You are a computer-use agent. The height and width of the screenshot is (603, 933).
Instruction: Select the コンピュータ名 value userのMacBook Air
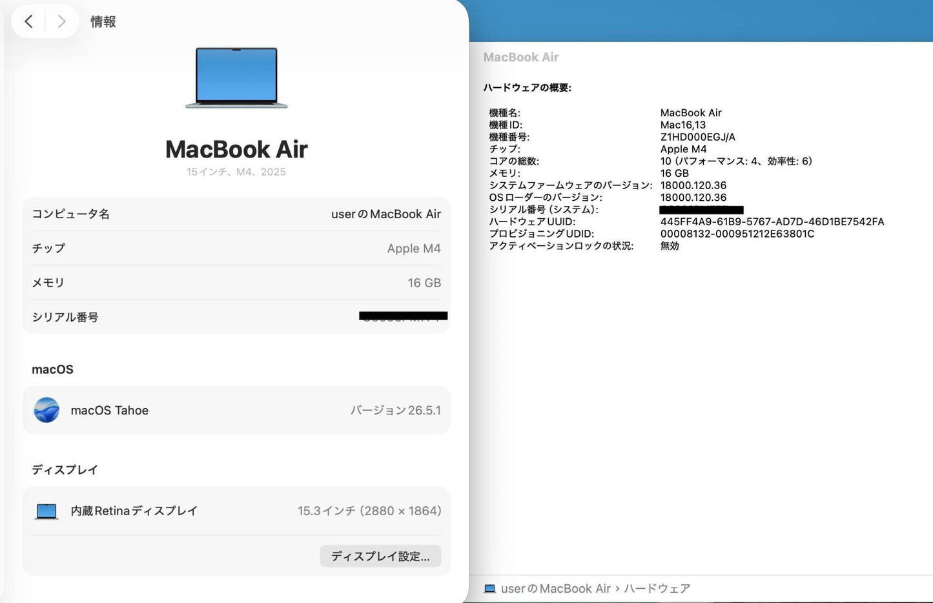(x=386, y=214)
